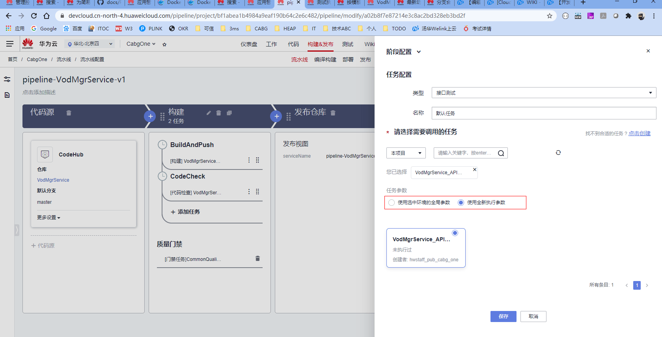Click 点击添加描述 under pipeline title

[x=39, y=92]
